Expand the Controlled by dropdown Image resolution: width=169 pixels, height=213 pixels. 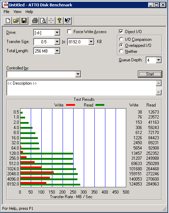click(x=78, y=74)
